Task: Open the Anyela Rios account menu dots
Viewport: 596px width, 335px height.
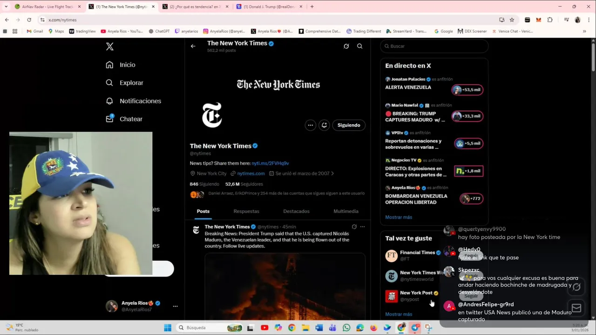Action: (175, 306)
